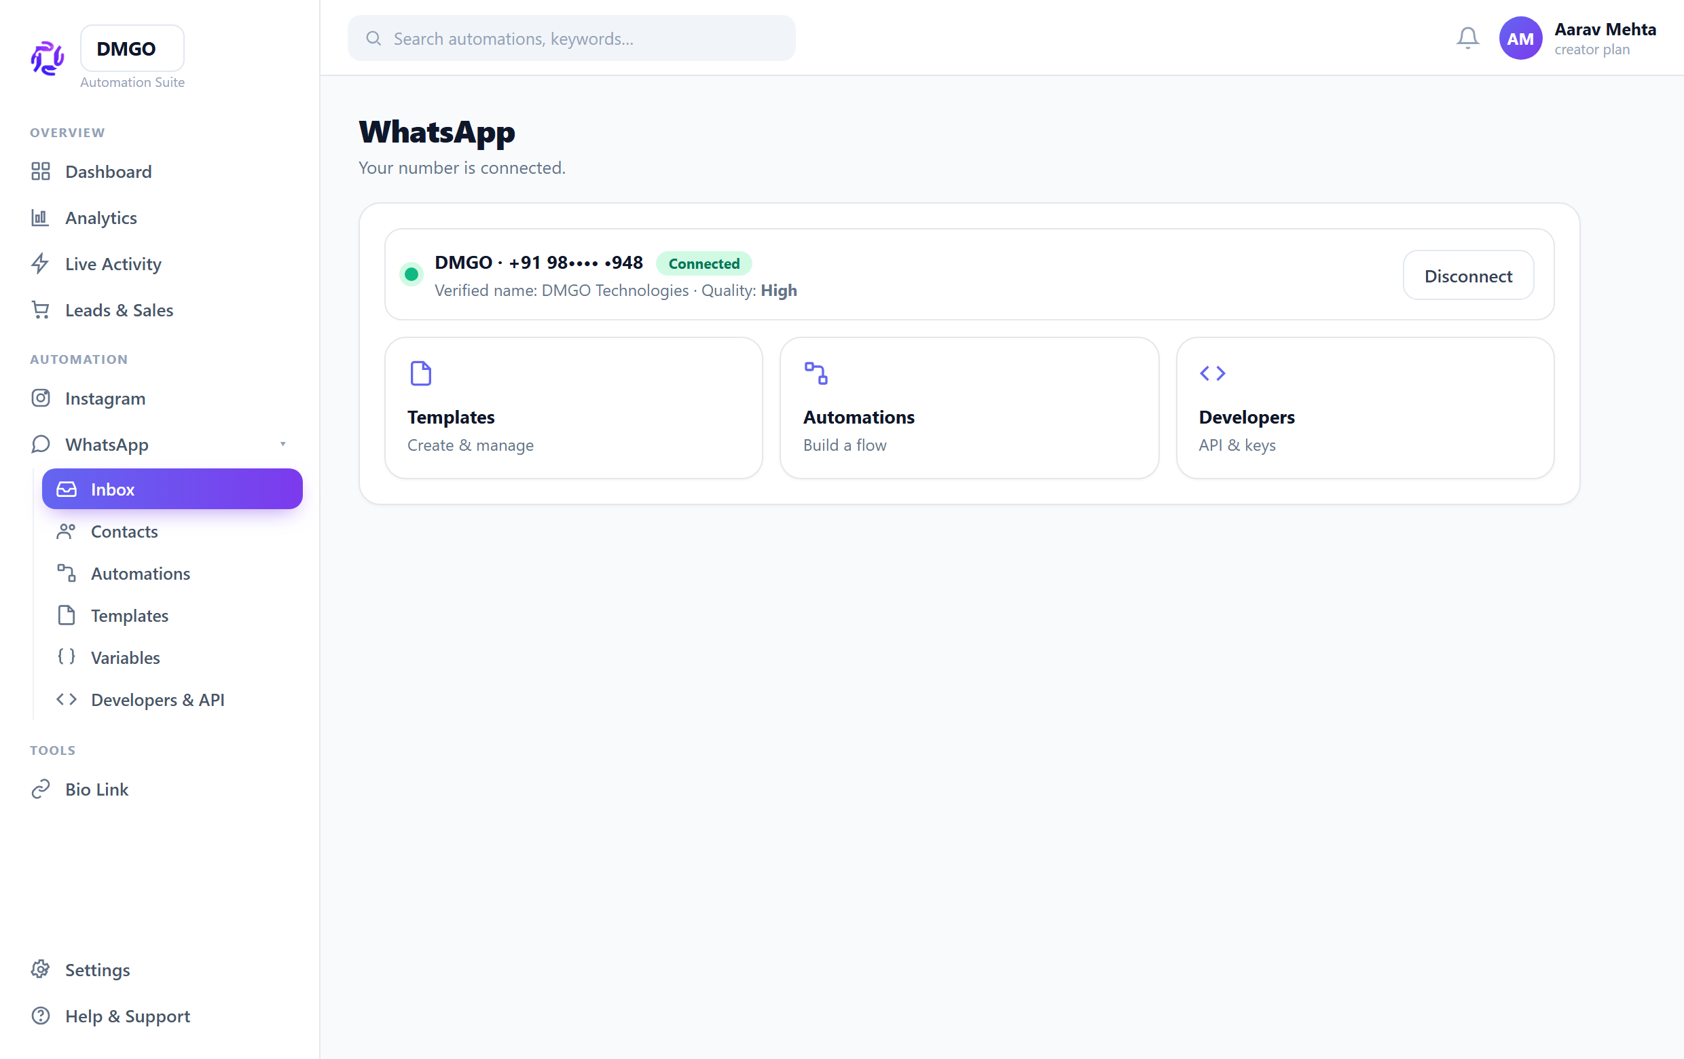Click the Settings gear icon
This screenshot has width=1684, height=1059.
tap(41, 969)
